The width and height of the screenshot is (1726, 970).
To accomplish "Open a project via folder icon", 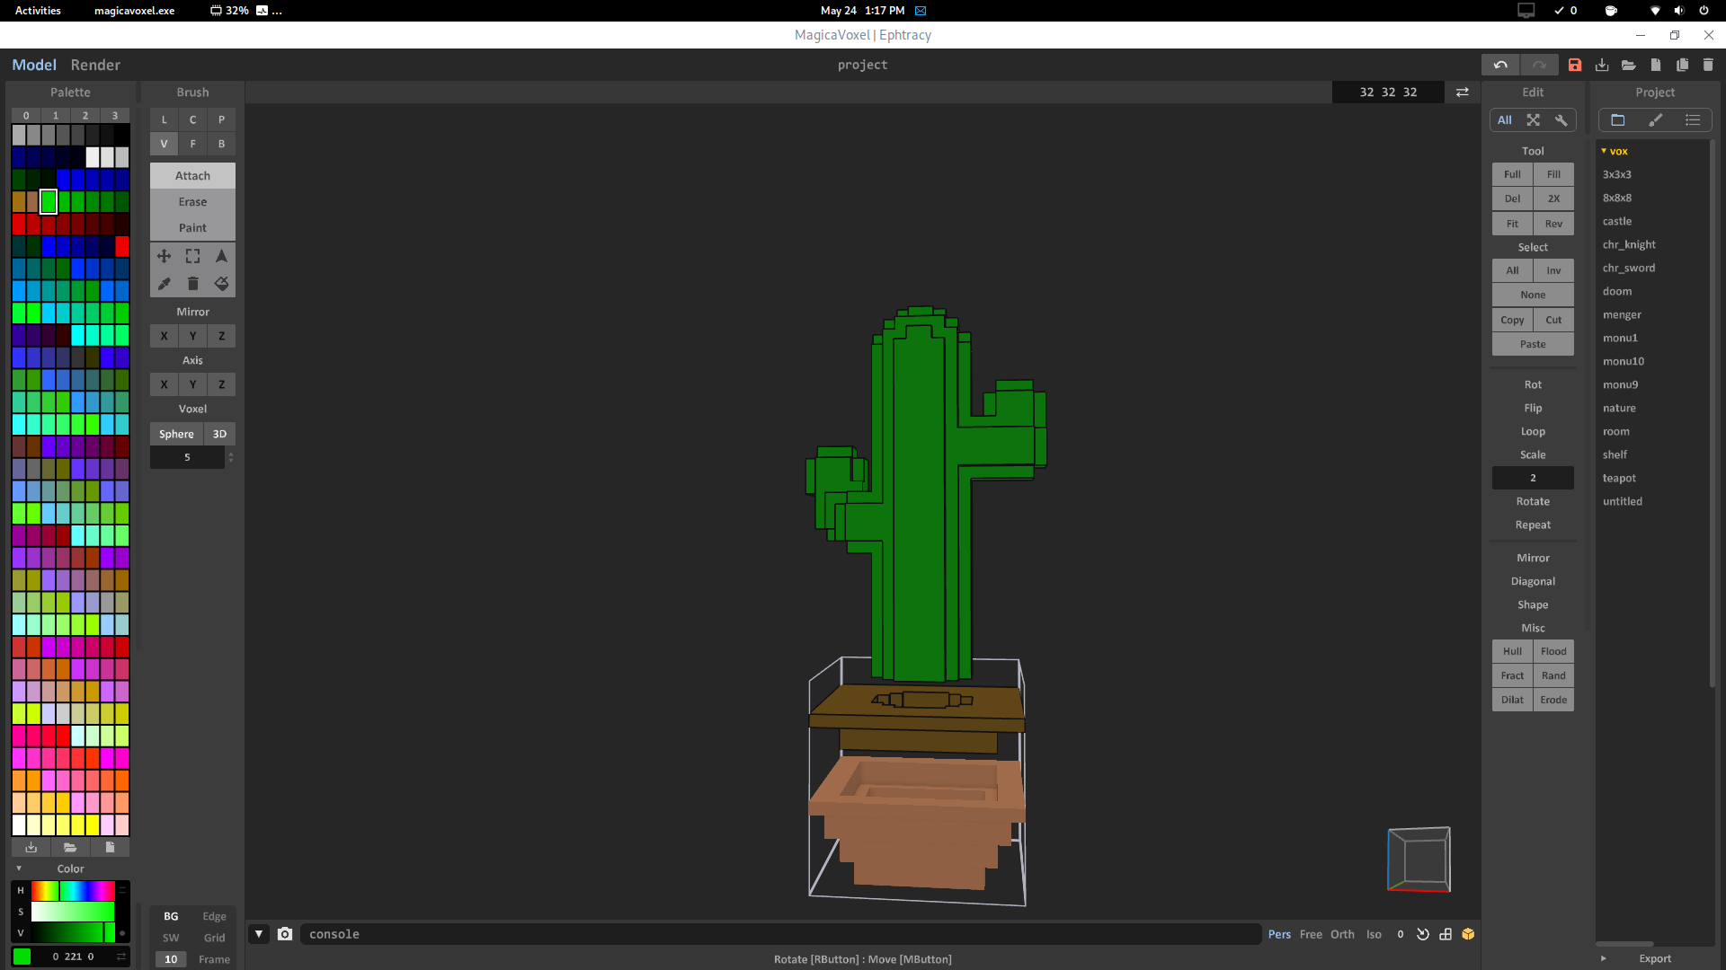I will pos(1628,65).
